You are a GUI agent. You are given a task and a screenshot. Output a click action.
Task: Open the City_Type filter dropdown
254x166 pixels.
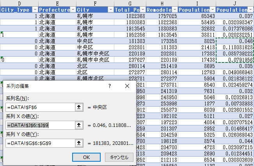[34, 9]
